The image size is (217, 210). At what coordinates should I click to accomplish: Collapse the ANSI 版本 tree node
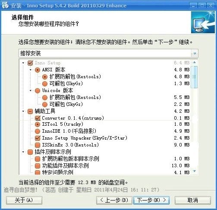click(31, 70)
